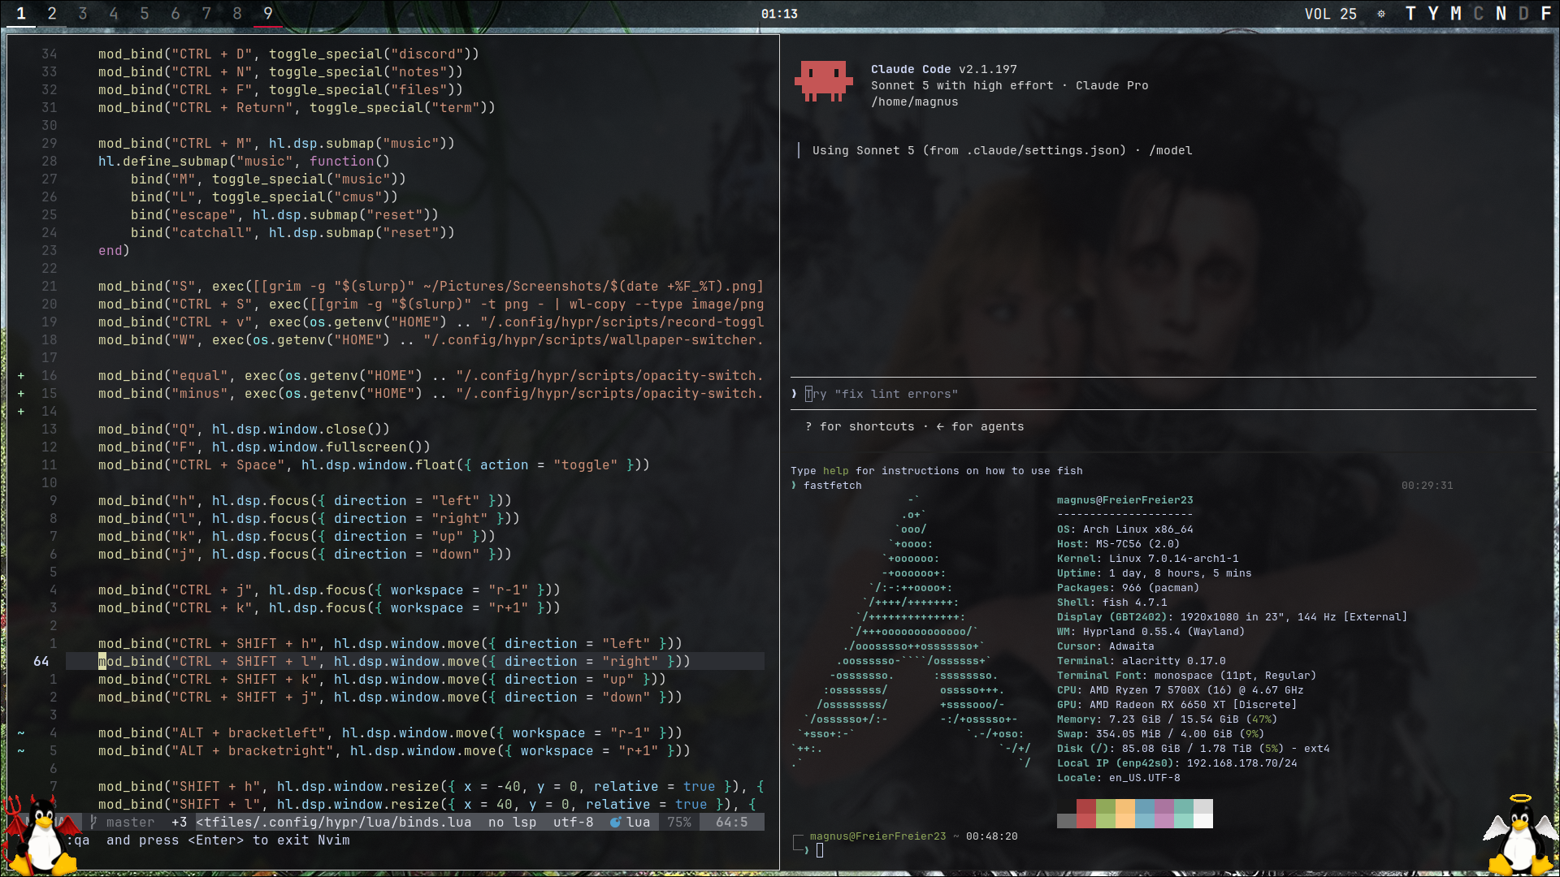
Task: Click the N launcher letter in top bar
Action: click(1501, 14)
